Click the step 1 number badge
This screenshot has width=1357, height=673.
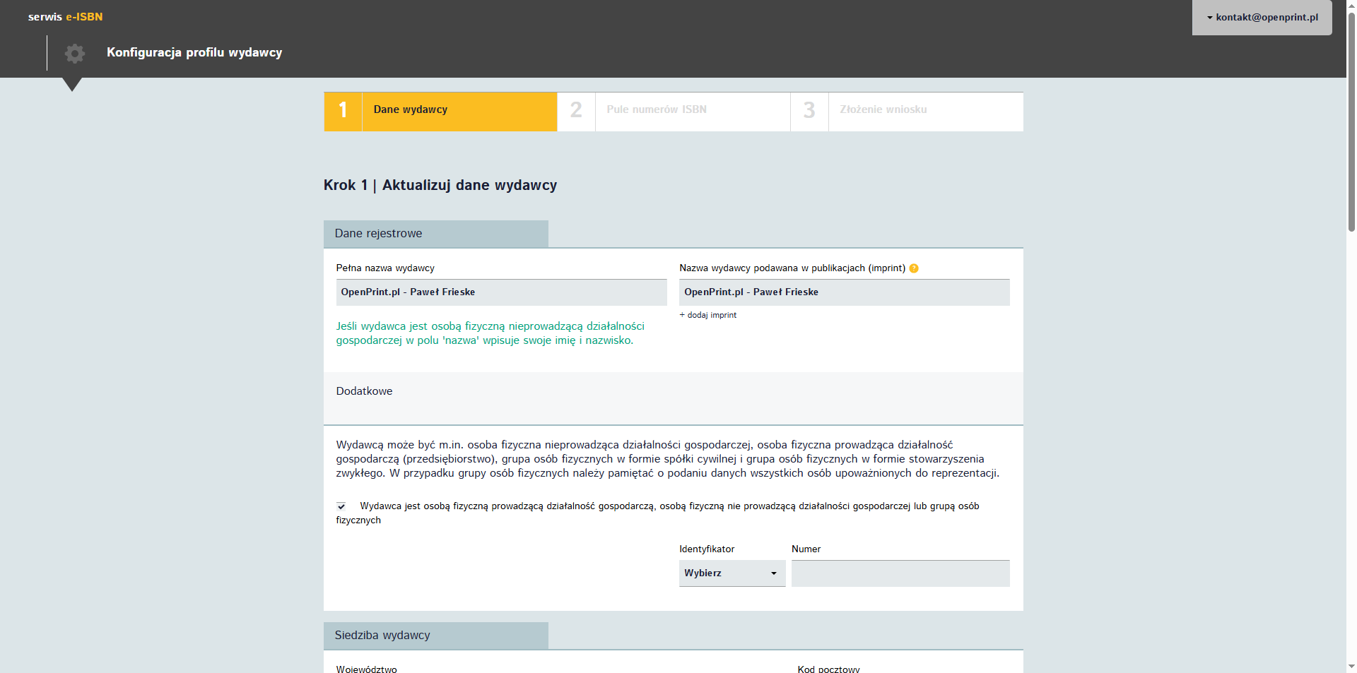tap(343, 110)
